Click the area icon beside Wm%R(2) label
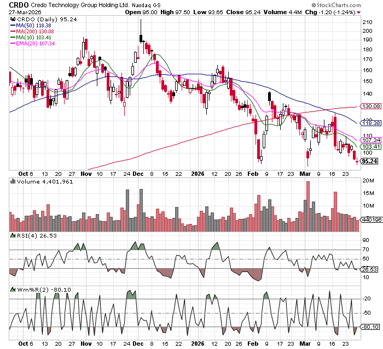 pyautogui.click(x=13, y=289)
